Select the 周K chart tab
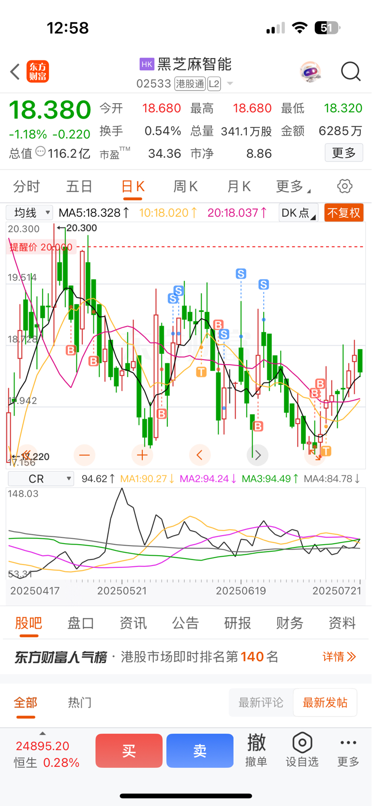The image size is (372, 806). (x=186, y=186)
